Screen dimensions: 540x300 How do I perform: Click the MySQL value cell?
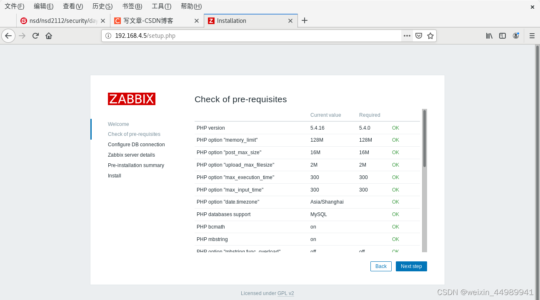[x=319, y=214]
